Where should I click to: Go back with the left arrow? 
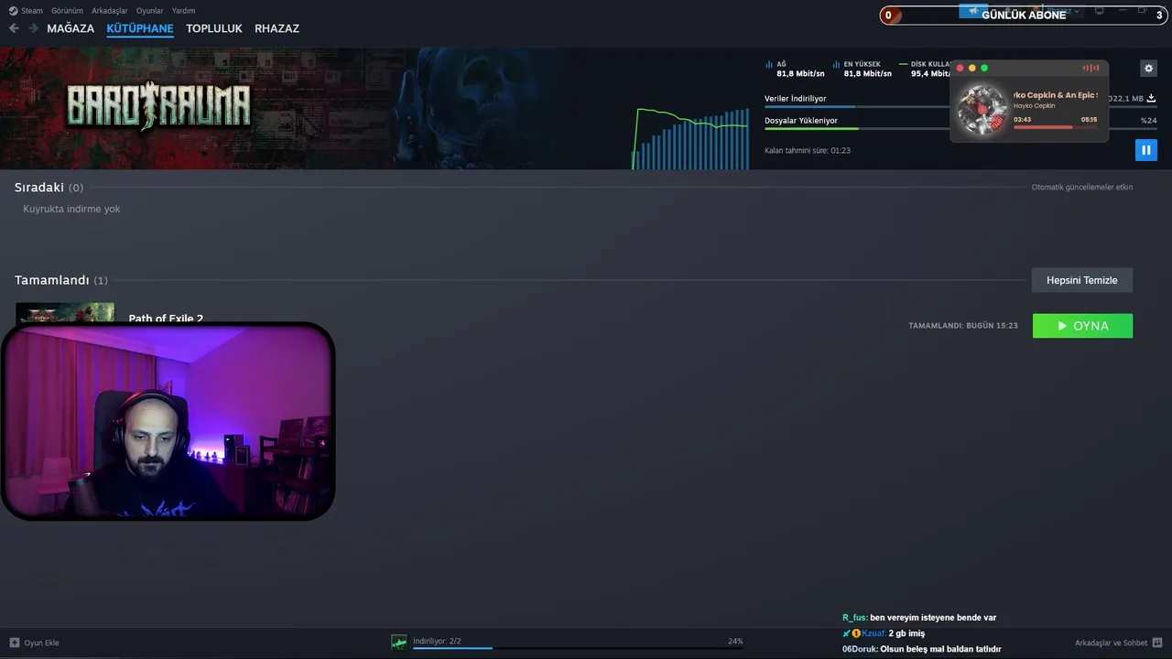pyautogui.click(x=14, y=28)
